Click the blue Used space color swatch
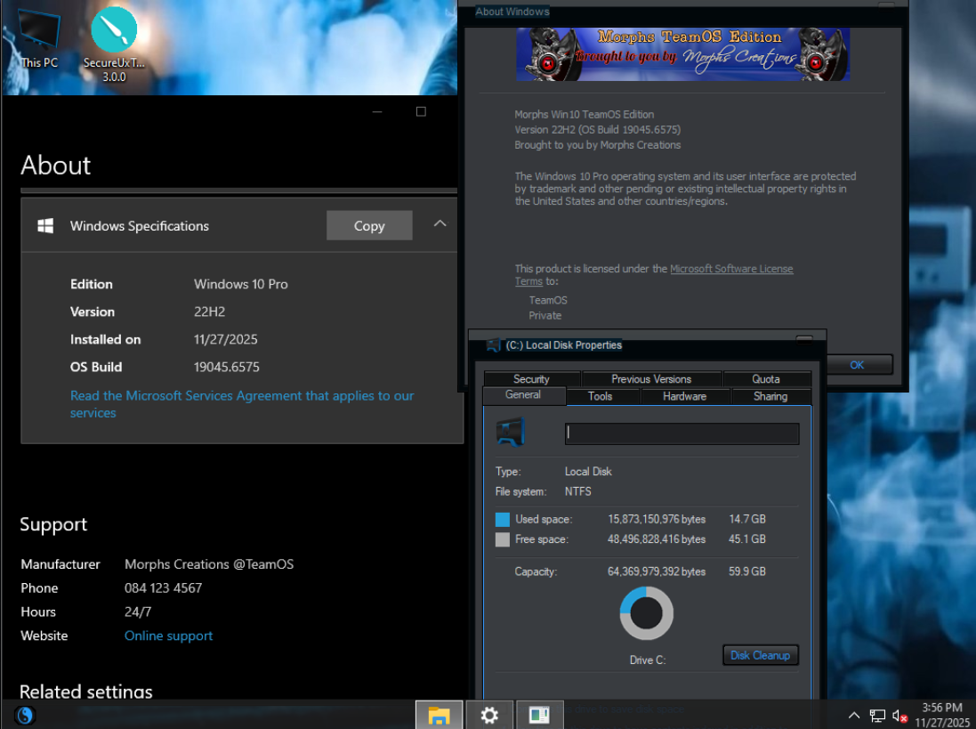The width and height of the screenshot is (976, 729). [x=503, y=519]
